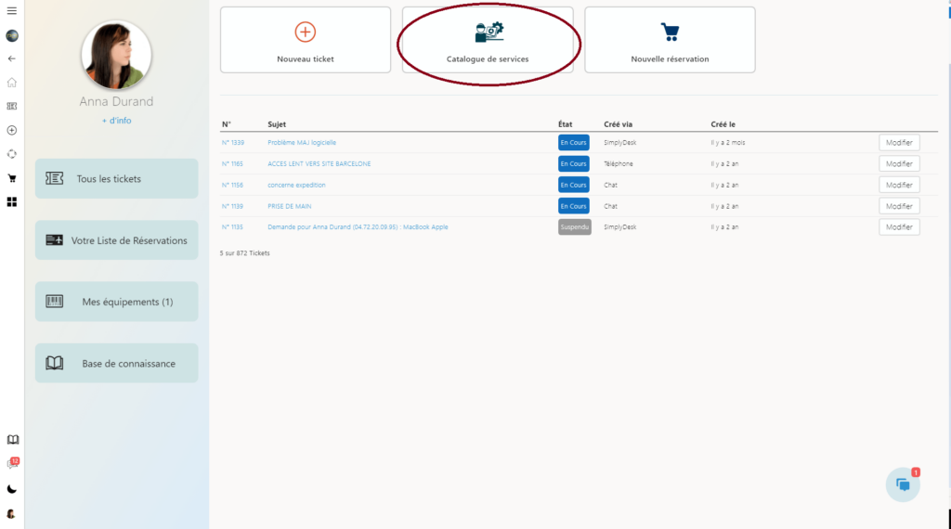This screenshot has width=951, height=529.
Task: Open the book icon at the sidebar bottom
Action: tap(12, 440)
